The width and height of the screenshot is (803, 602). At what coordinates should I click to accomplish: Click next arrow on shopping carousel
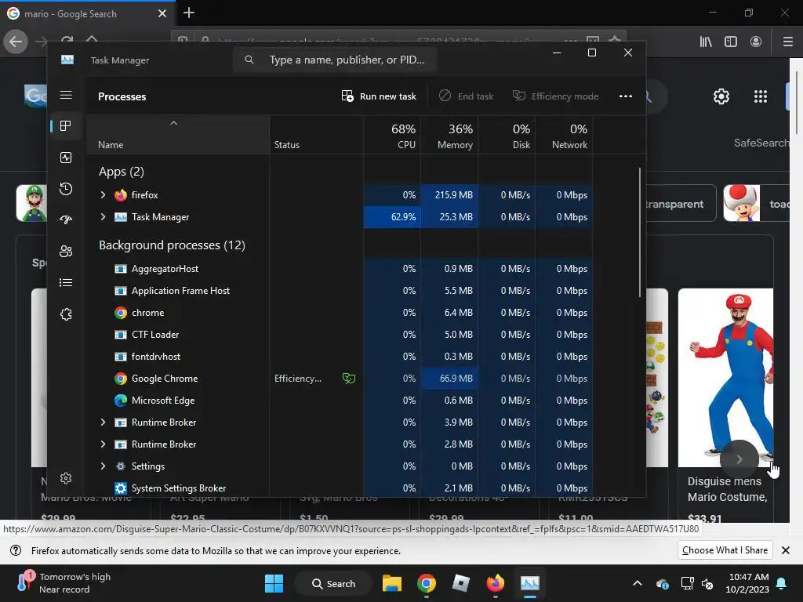tap(739, 459)
